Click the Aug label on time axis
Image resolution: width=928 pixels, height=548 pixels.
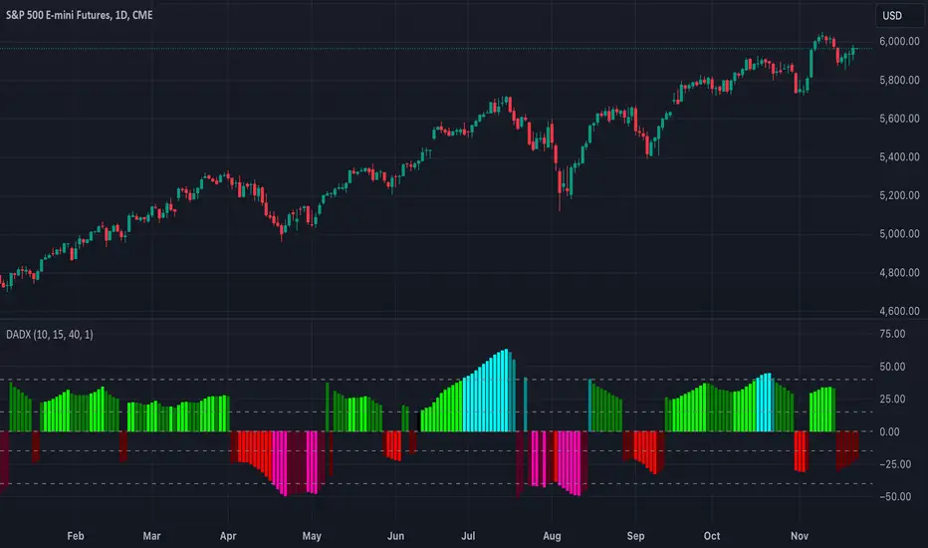point(552,536)
